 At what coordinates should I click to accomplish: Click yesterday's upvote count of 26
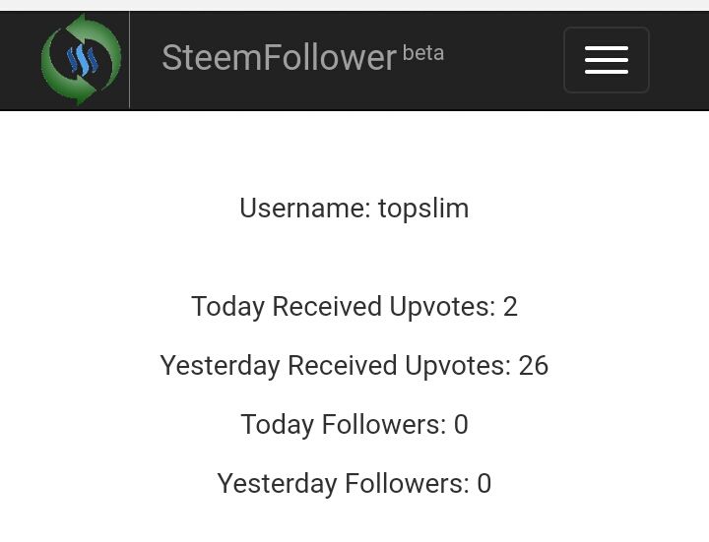pos(533,366)
